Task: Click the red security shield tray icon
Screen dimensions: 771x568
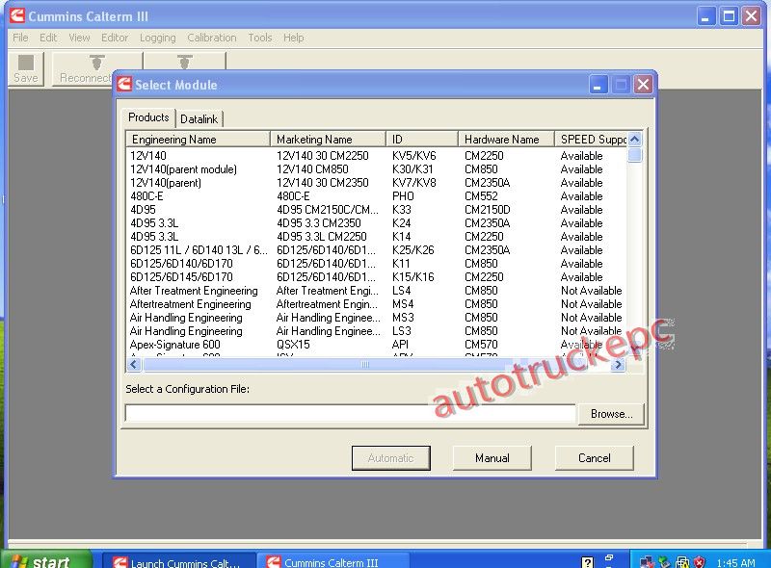Action: coord(700,561)
